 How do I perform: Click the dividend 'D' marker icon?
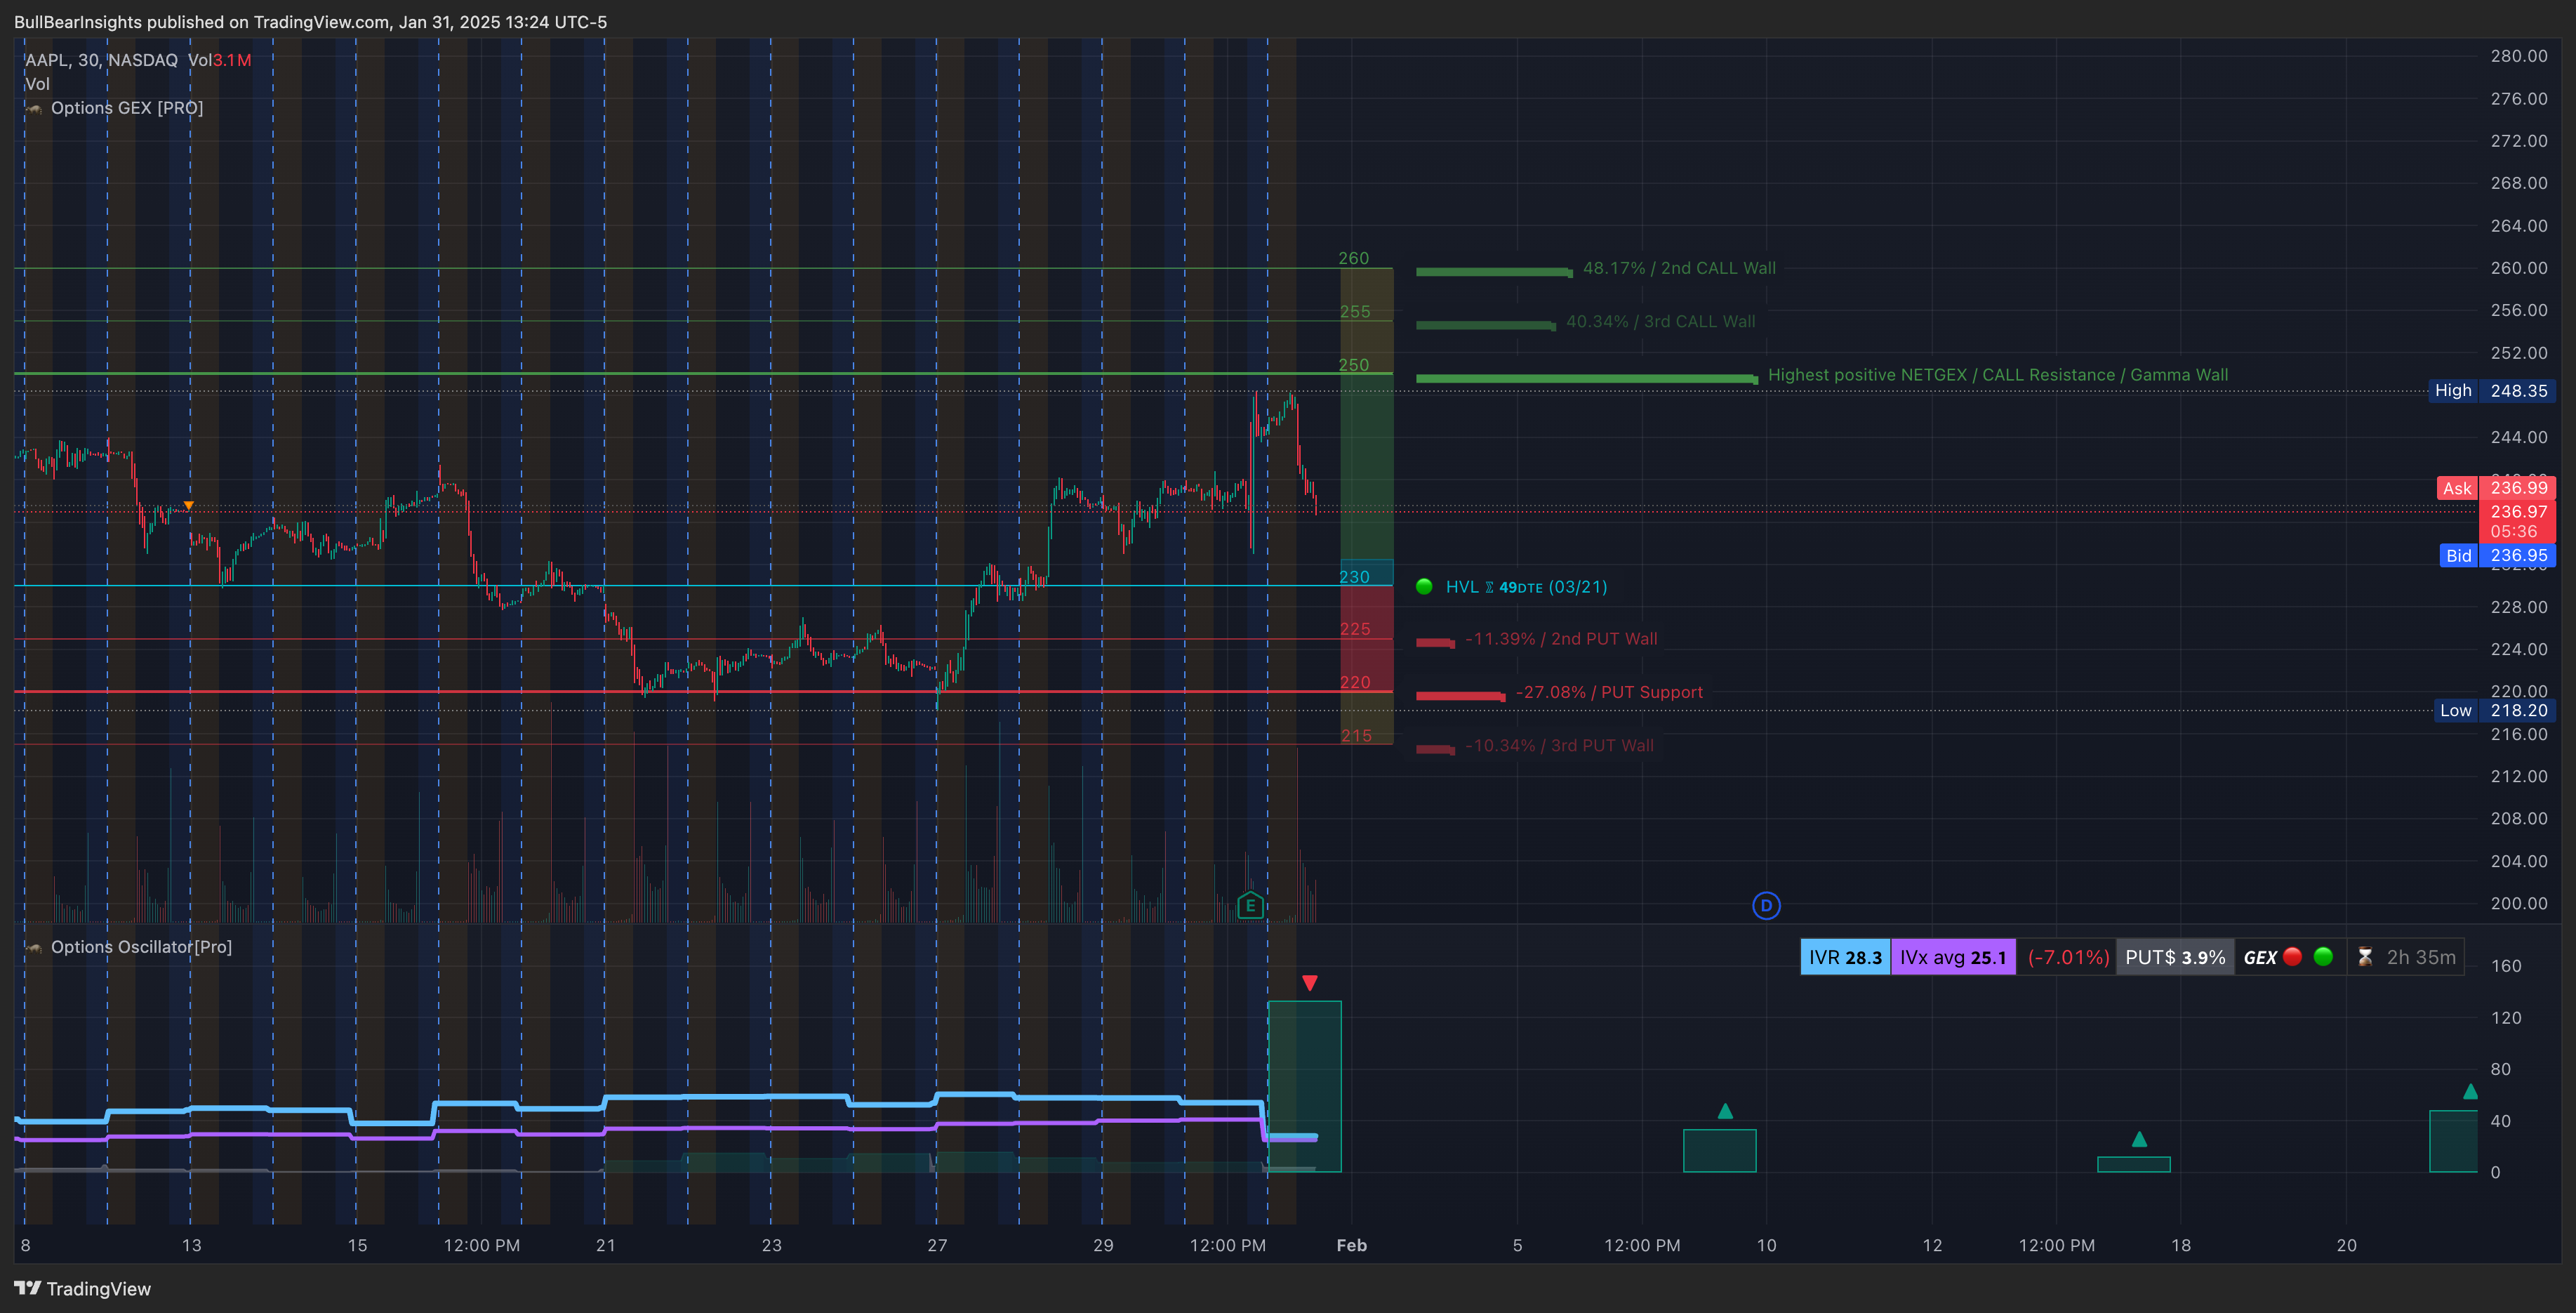coord(1766,905)
